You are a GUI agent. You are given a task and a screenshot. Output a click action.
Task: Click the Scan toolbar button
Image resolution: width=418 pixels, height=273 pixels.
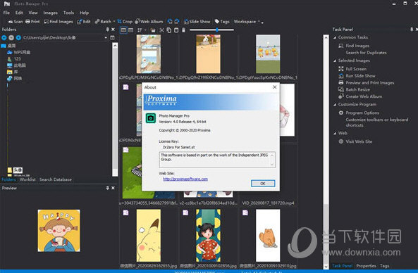point(16,22)
